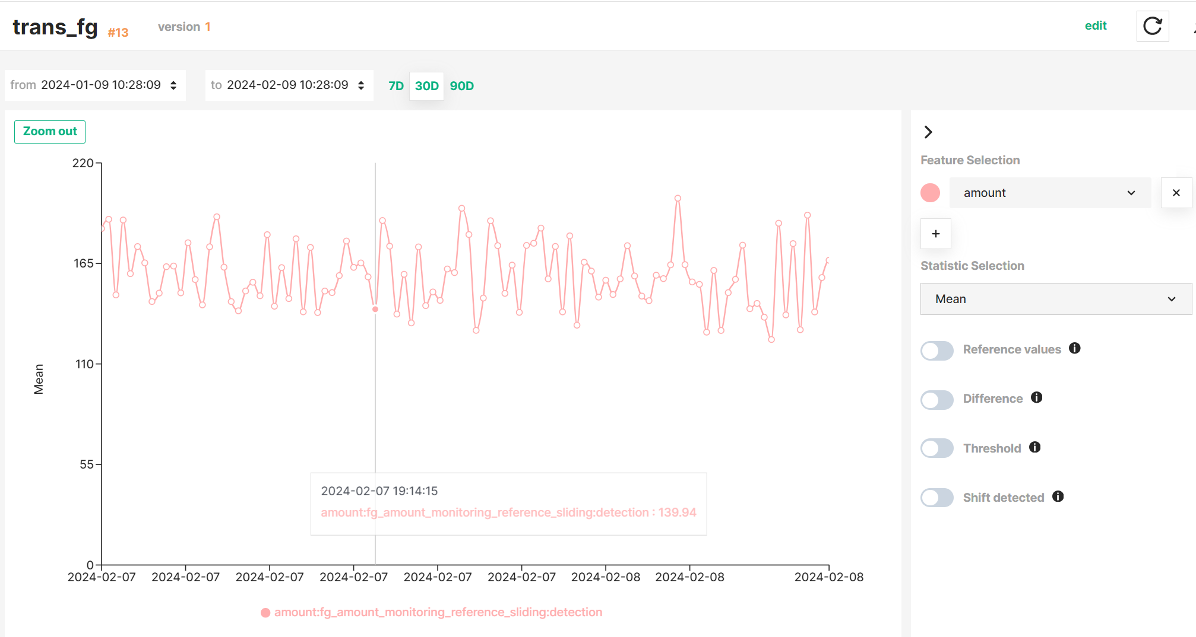Click the edit link
This screenshot has height=637, width=1196.
click(x=1096, y=26)
